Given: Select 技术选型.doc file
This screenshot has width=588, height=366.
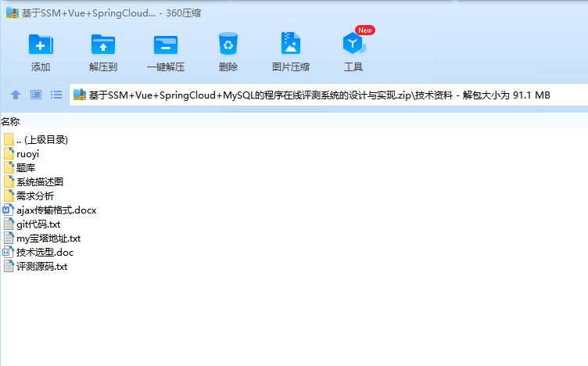Looking at the screenshot, I should pyautogui.click(x=38, y=253).
